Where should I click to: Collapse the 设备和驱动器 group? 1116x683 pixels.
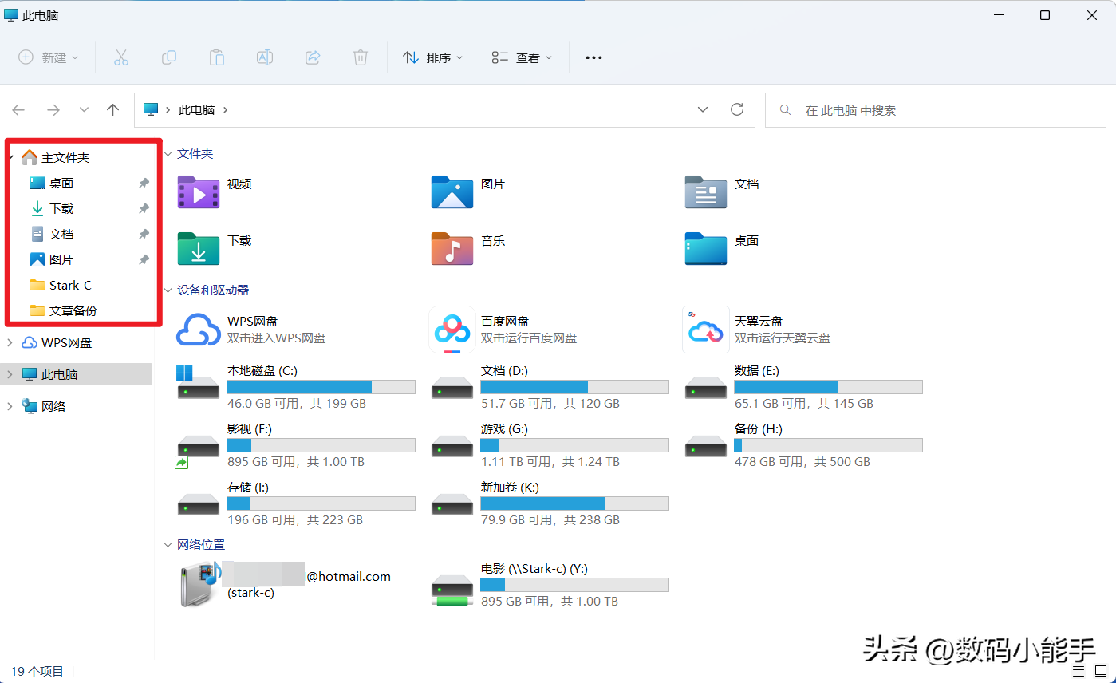168,290
